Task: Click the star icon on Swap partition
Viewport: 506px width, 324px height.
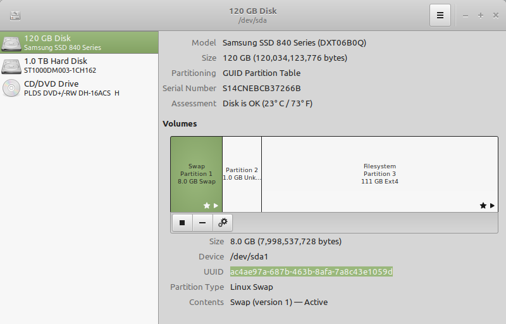Action: [207, 205]
